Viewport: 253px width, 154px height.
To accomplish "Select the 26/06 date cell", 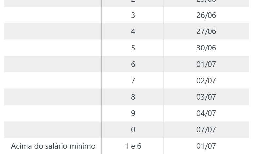I will [x=206, y=15].
